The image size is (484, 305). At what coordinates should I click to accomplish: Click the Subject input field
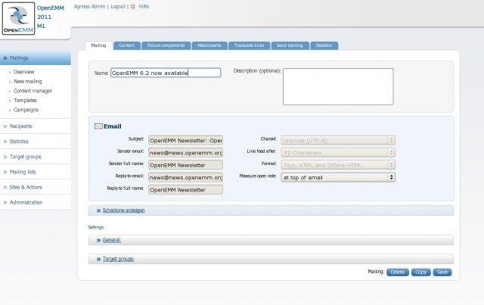185,141
